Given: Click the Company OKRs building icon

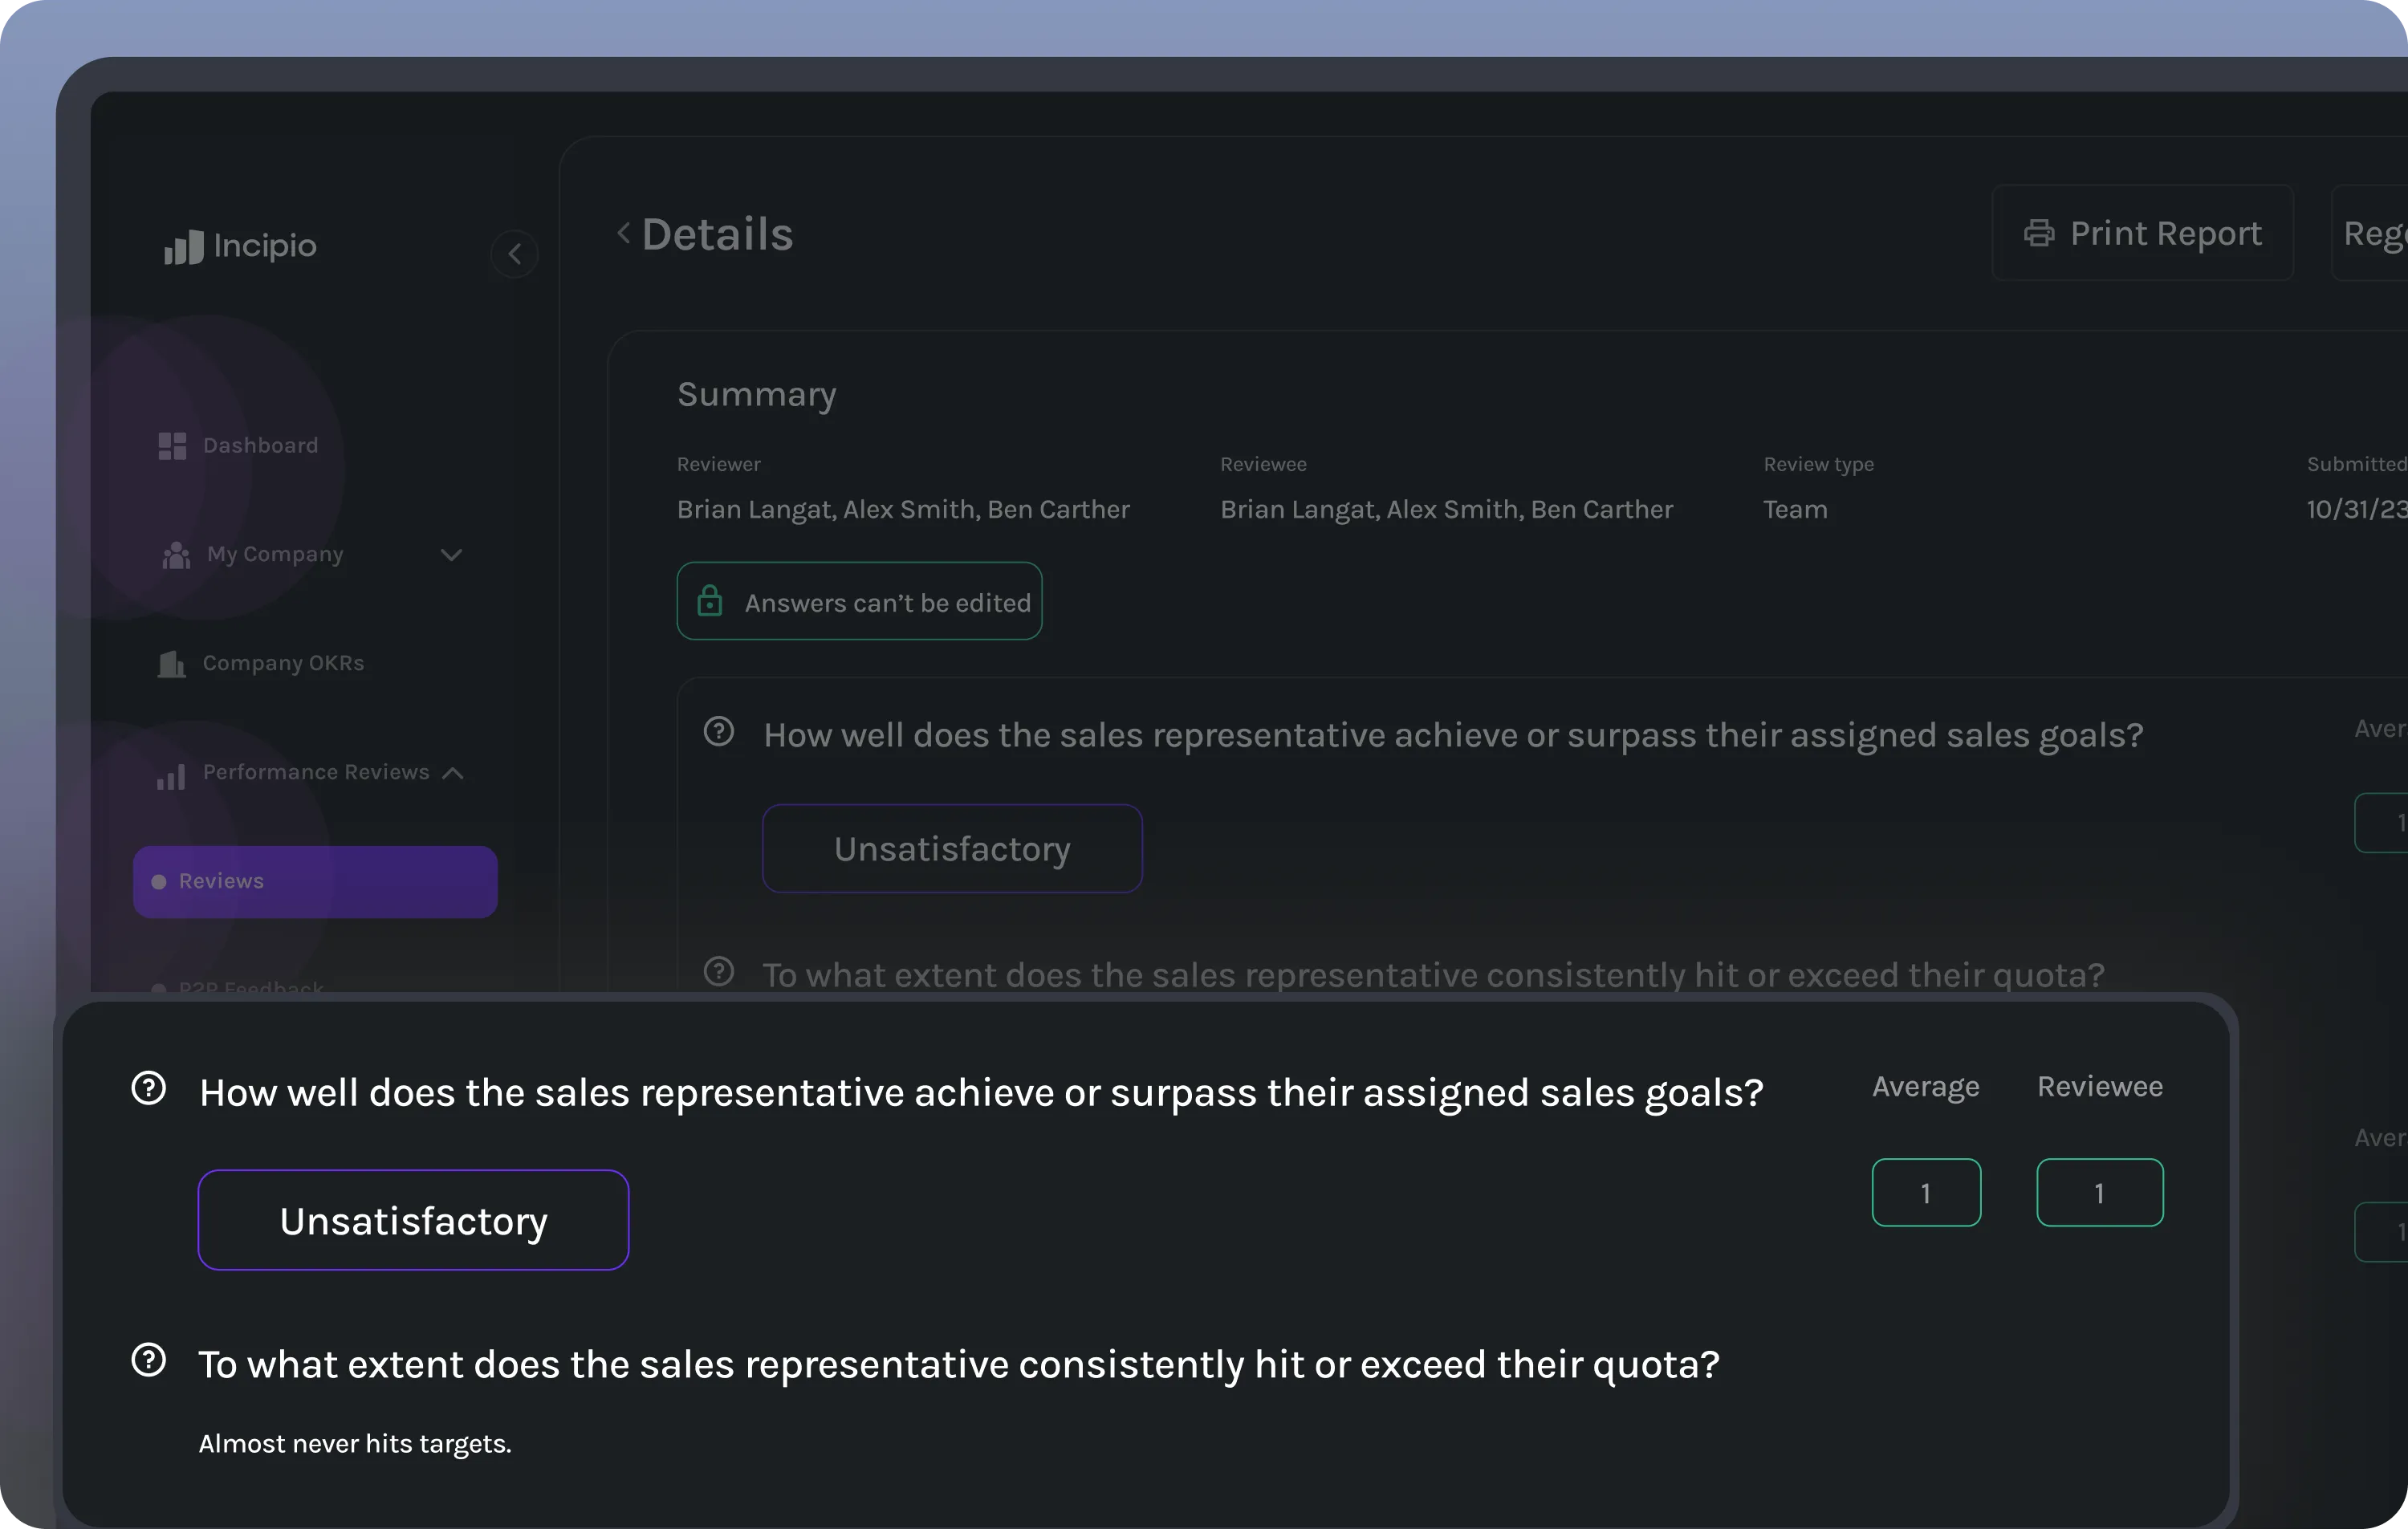Looking at the screenshot, I should 172,664.
